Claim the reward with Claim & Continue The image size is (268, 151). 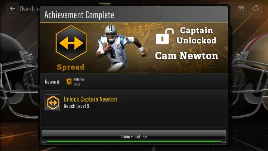point(134,137)
